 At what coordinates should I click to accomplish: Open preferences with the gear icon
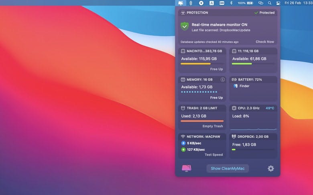[271, 168]
